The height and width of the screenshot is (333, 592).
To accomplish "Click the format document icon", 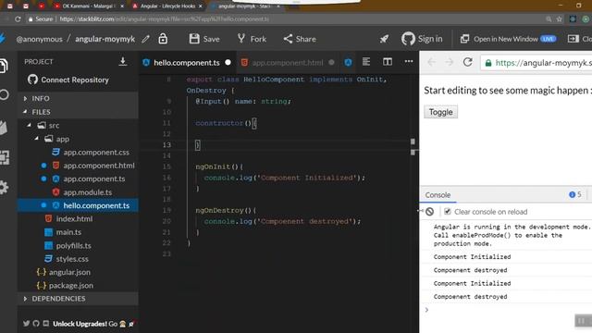I will click(366, 62).
